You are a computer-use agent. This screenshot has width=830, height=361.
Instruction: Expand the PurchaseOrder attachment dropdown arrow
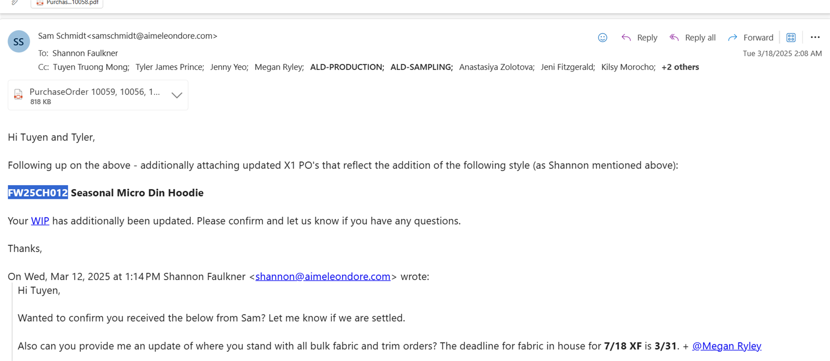[x=177, y=95]
